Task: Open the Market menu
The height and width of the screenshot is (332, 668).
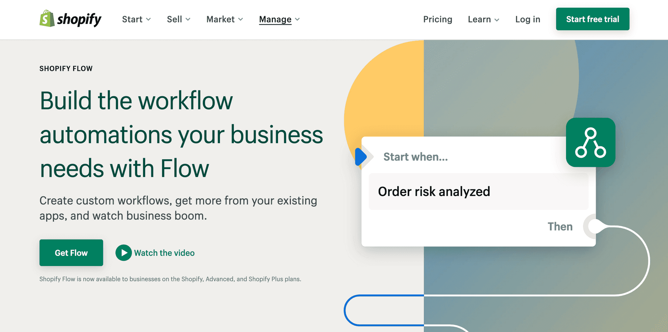Action: click(221, 19)
